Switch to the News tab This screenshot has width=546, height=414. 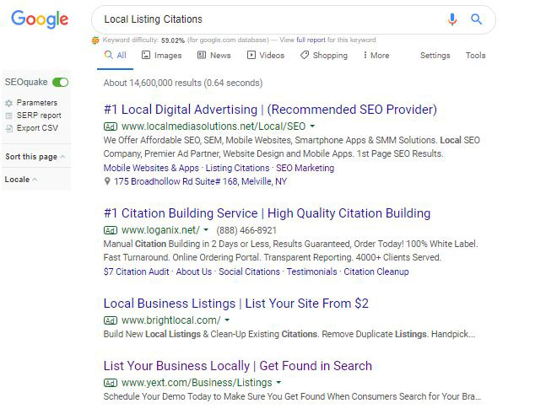tap(214, 56)
